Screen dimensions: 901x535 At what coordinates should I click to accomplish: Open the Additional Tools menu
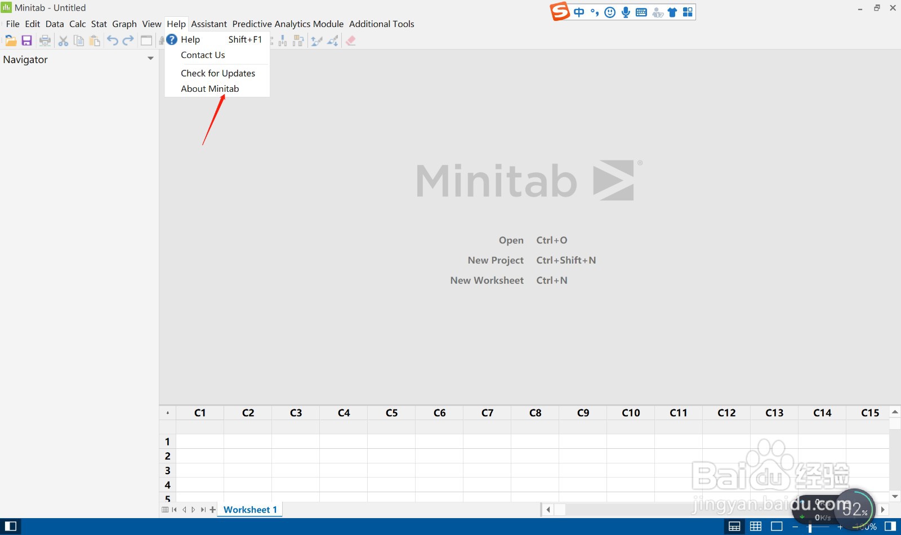coord(382,24)
